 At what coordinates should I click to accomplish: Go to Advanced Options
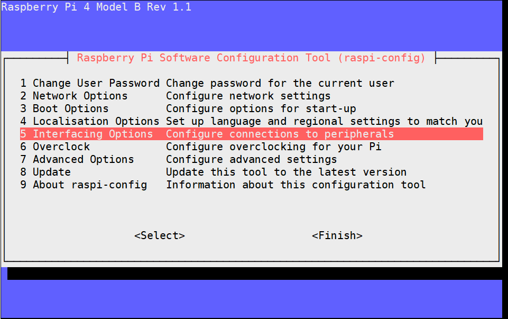click(77, 160)
